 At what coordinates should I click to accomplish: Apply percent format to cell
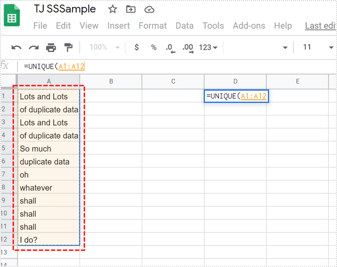pos(154,47)
